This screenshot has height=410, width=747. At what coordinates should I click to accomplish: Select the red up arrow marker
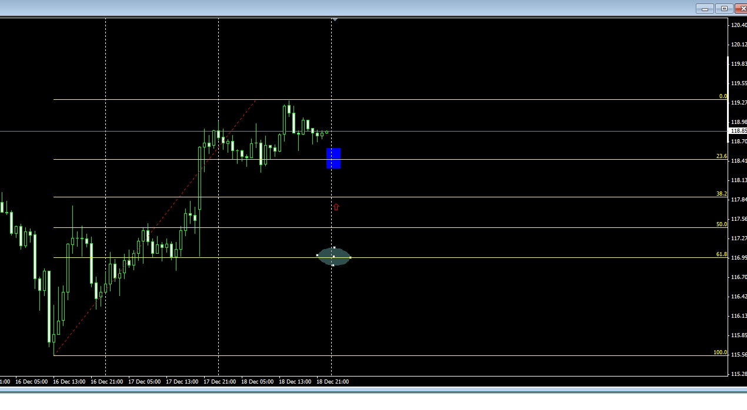[335, 207]
